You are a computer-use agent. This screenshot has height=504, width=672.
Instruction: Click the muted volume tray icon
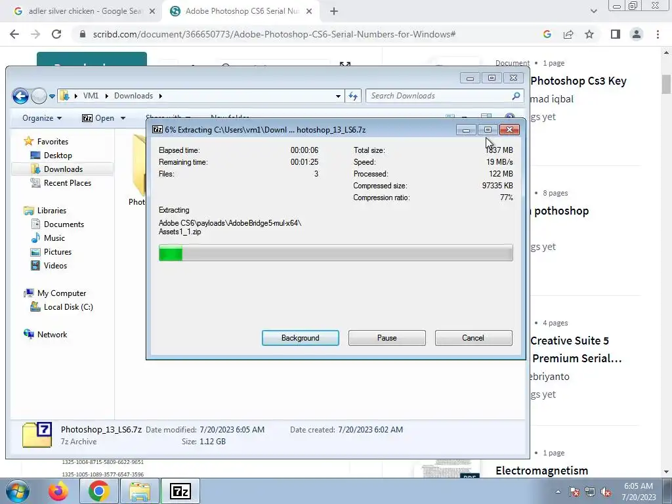606,492
